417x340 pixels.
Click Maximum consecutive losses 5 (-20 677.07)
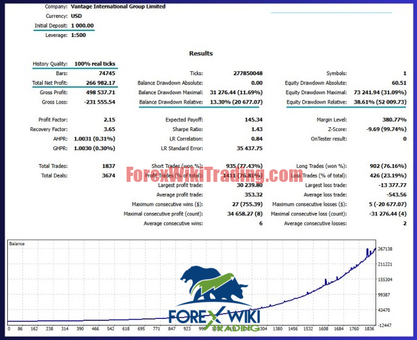387,204
